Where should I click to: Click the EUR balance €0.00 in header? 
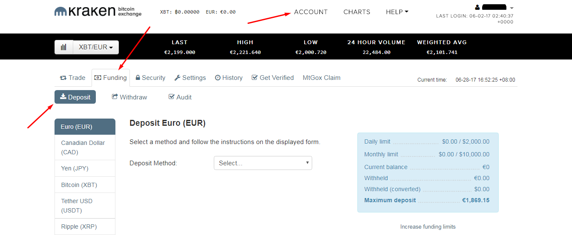(221, 12)
